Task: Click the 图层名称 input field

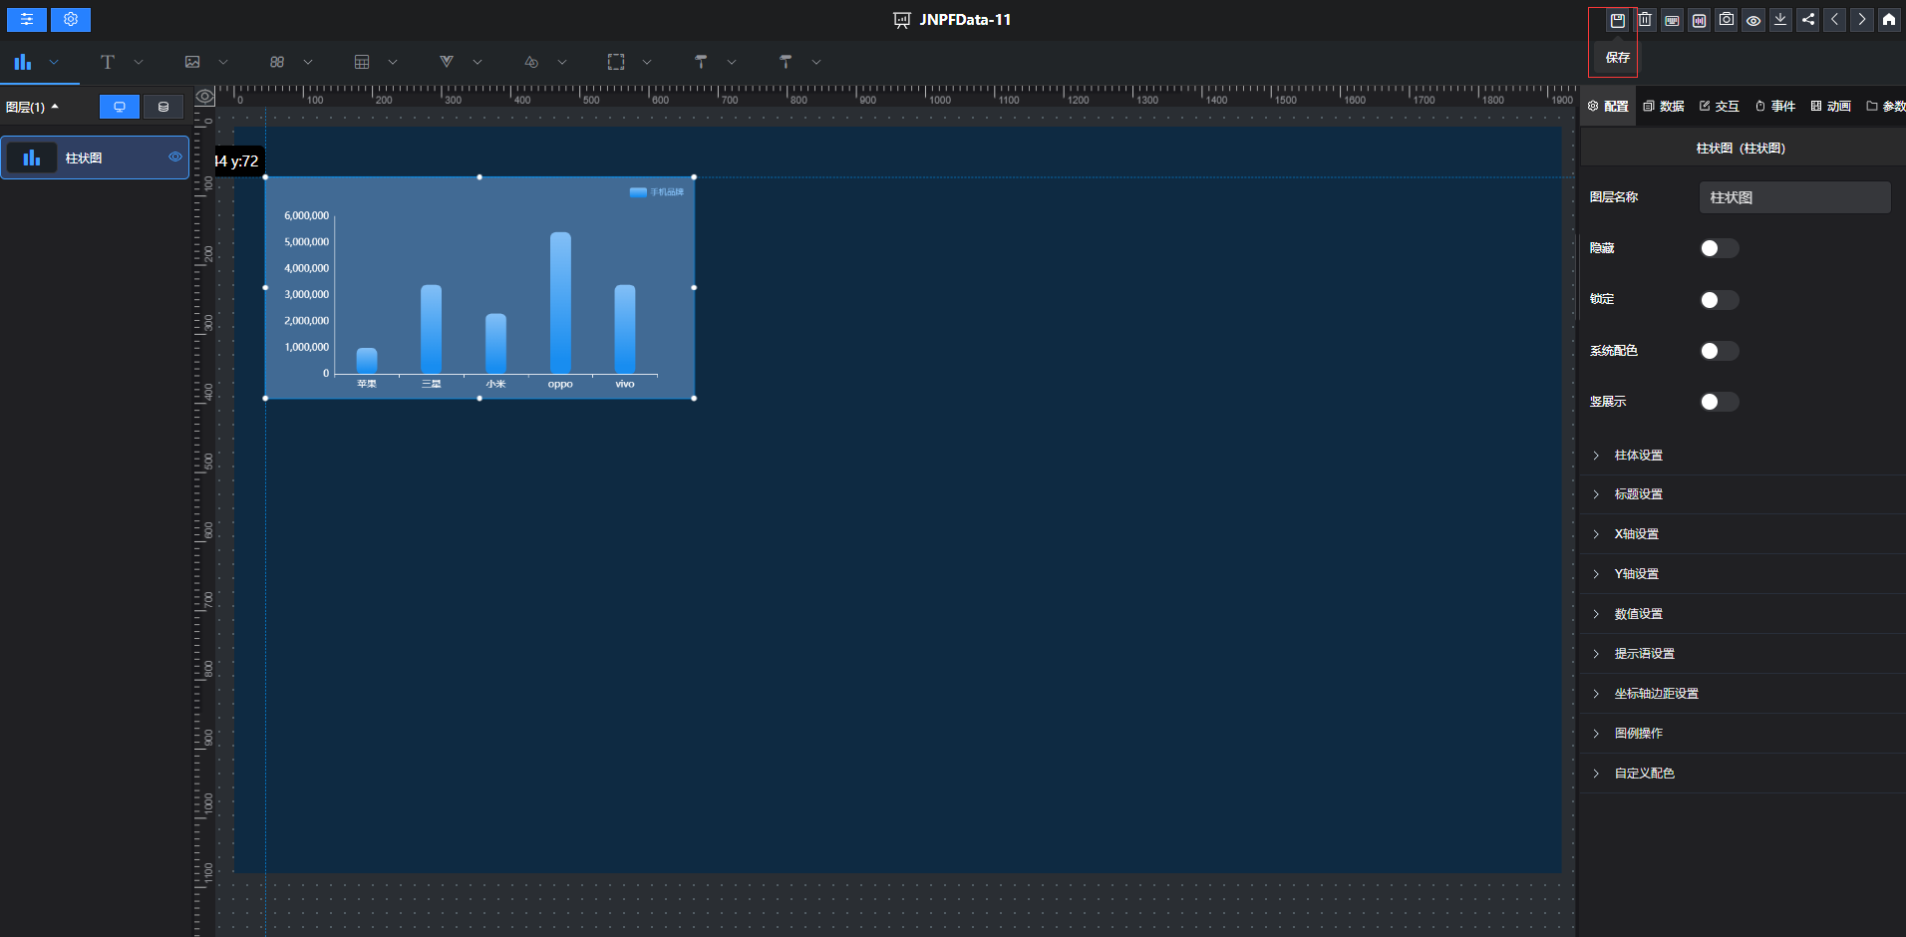Action: [x=1794, y=197]
